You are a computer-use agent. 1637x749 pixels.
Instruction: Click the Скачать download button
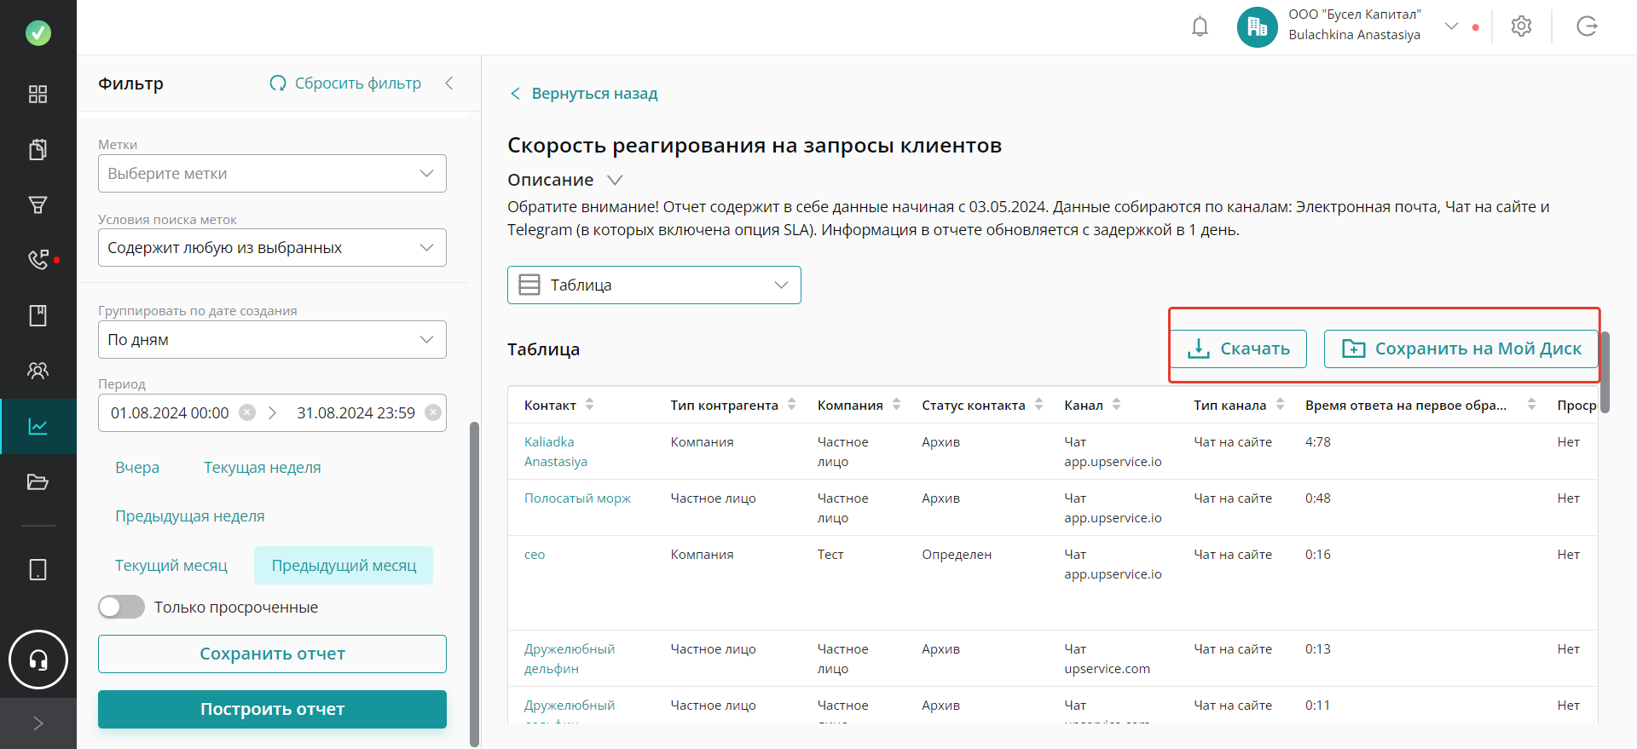pyautogui.click(x=1238, y=349)
